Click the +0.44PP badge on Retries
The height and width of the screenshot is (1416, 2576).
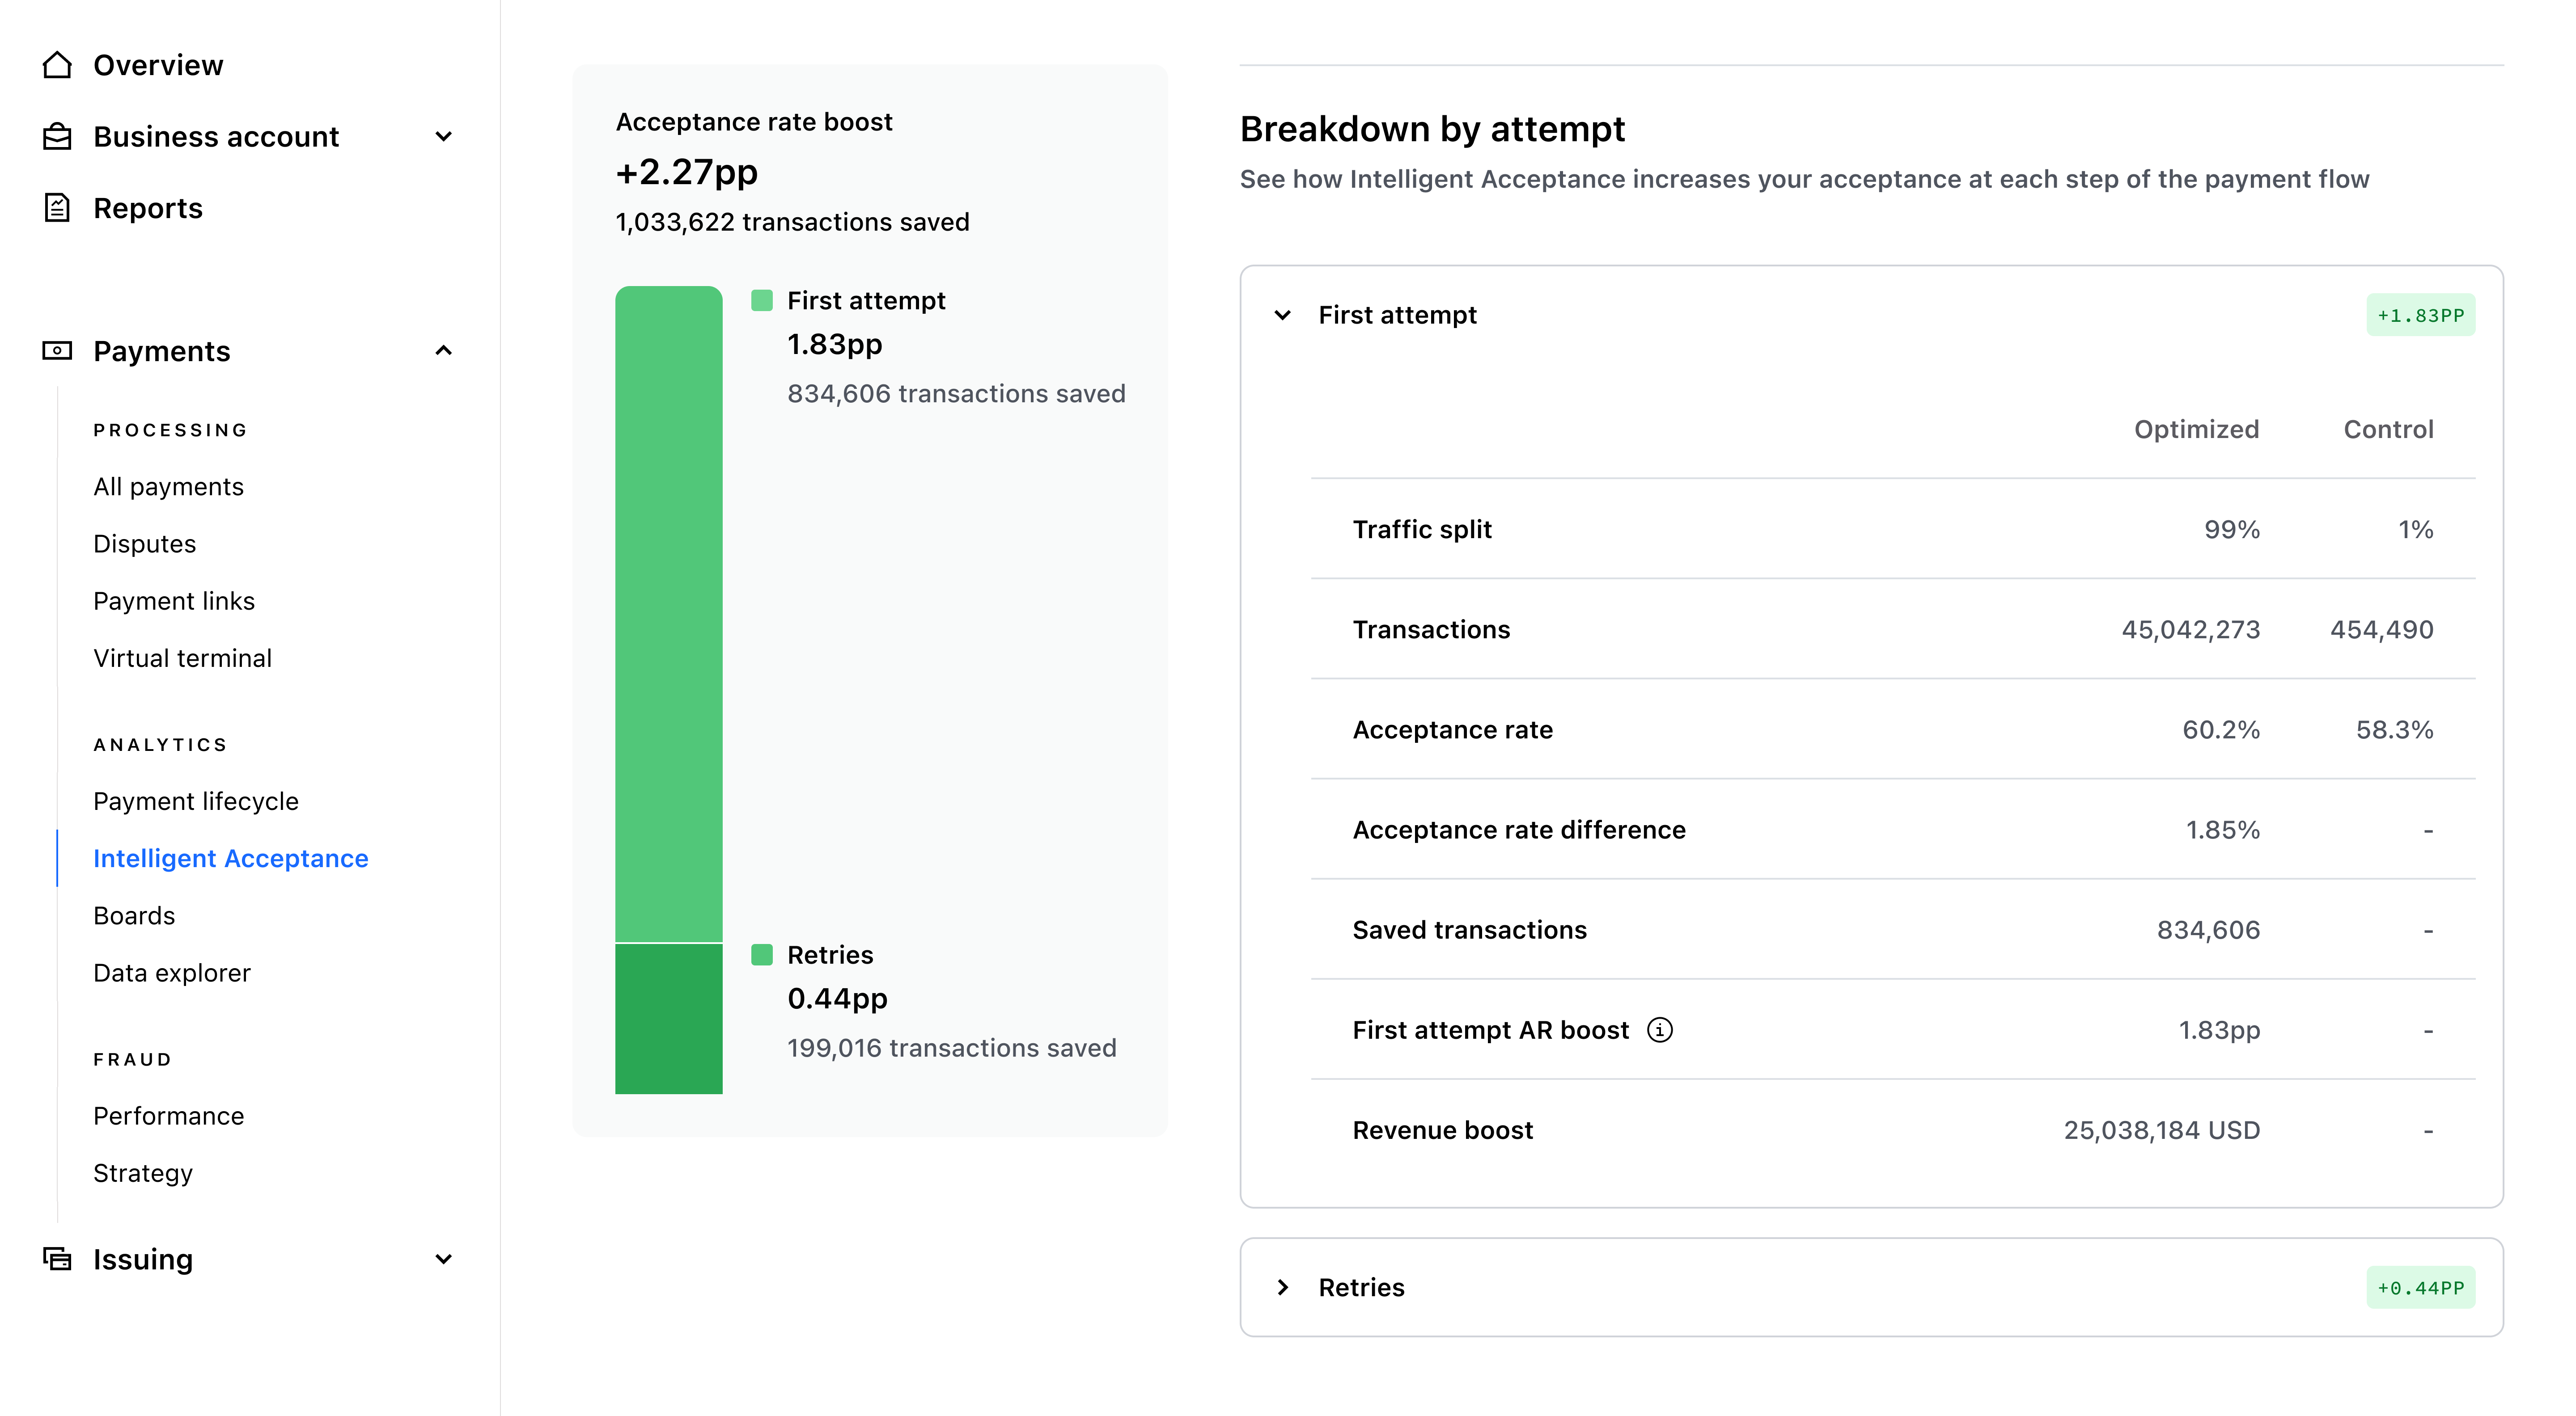tap(2421, 1288)
